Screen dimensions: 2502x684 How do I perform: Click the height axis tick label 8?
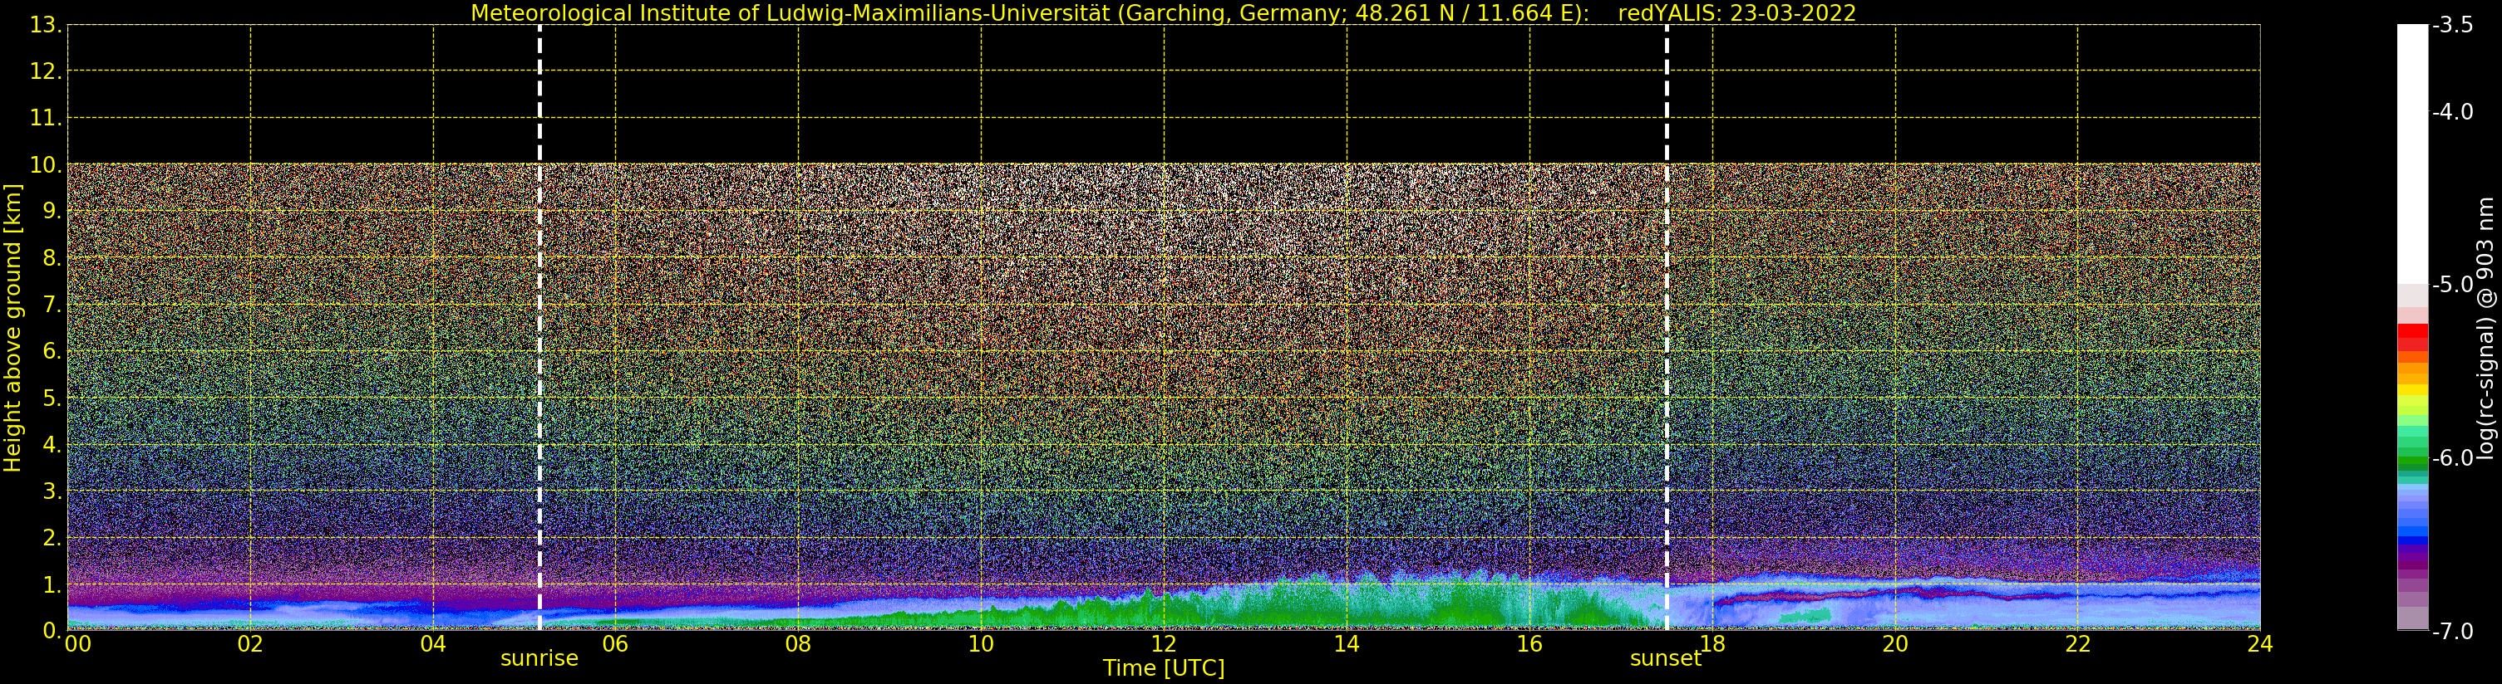[x=51, y=258]
